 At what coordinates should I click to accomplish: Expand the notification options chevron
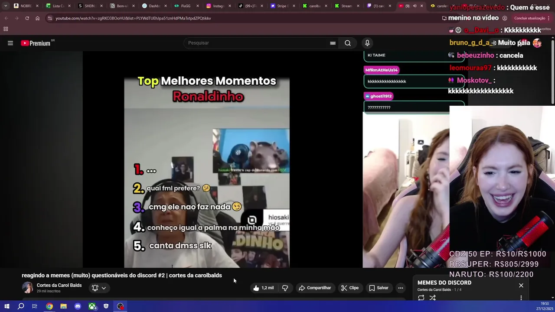click(104, 288)
